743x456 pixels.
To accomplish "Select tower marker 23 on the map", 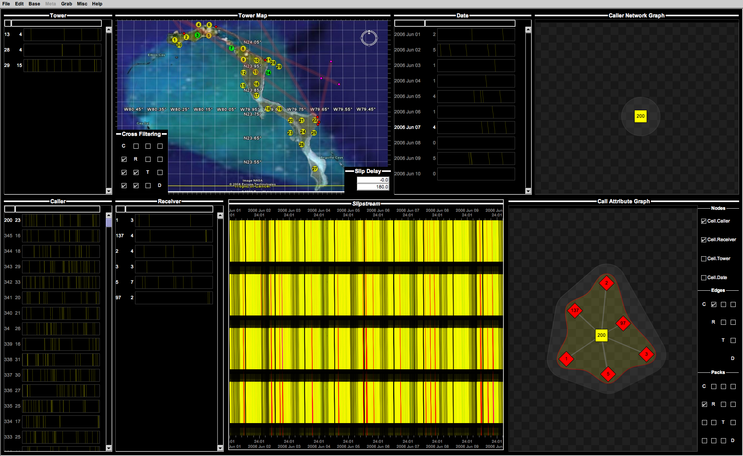I will [290, 133].
